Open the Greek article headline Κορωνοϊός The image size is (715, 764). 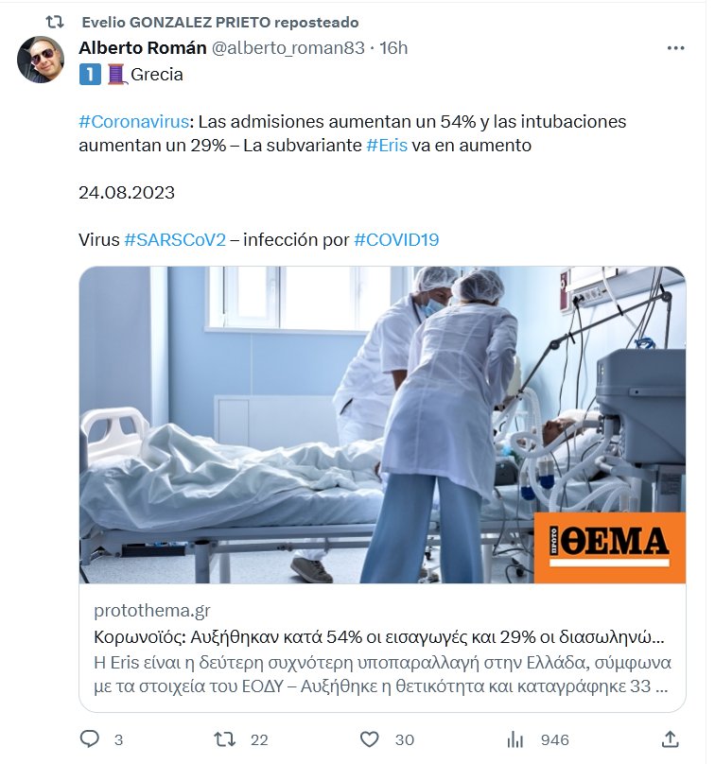point(379,637)
